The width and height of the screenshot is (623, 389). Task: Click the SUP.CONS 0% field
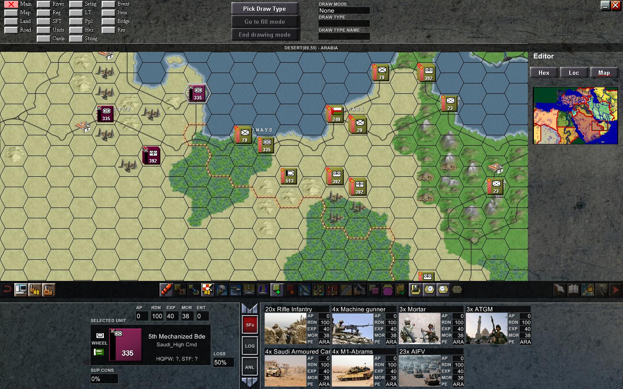click(104, 379)
